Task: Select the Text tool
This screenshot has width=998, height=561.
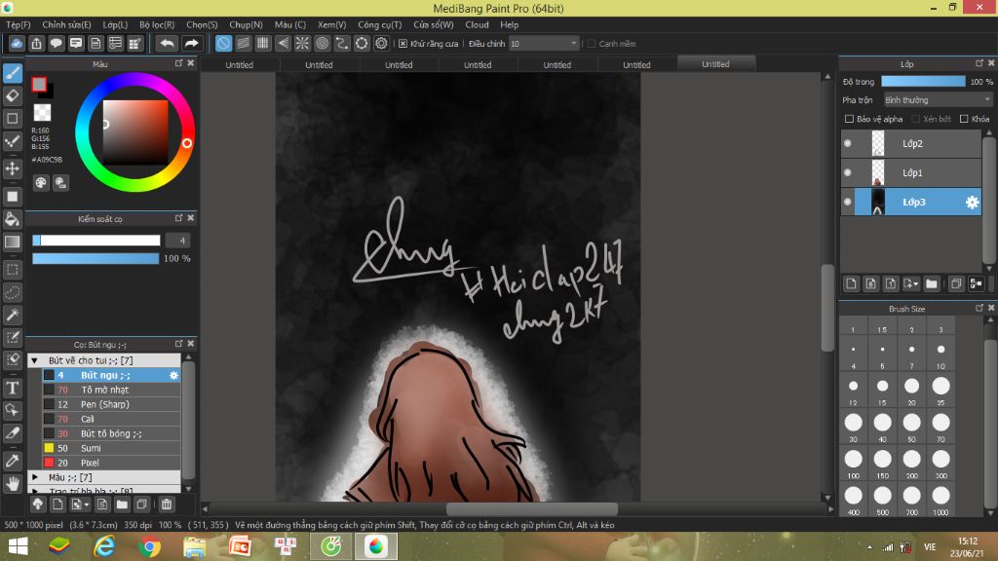Action: tap(13, 388)
